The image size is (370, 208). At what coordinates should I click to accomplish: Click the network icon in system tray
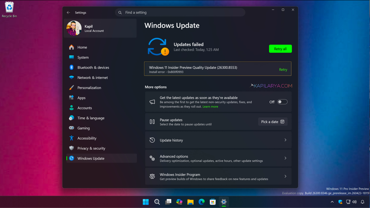(x=348, y=202)
